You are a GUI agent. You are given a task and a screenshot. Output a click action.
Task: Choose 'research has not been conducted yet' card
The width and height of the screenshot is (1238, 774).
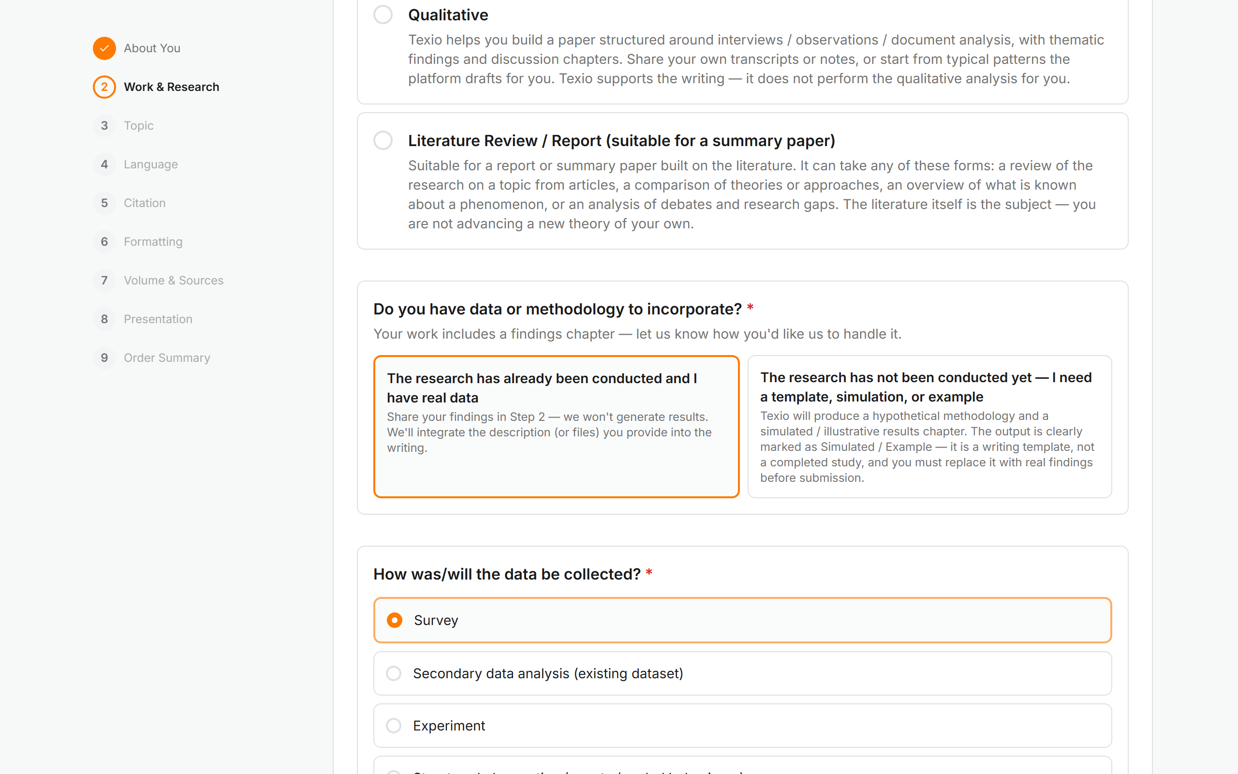point(929,426)
